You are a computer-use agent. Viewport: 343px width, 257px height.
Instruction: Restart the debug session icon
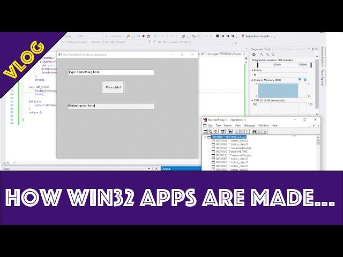pos(148,36)
